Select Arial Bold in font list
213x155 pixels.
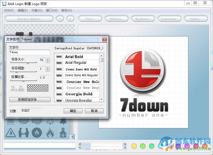[77, 57]
